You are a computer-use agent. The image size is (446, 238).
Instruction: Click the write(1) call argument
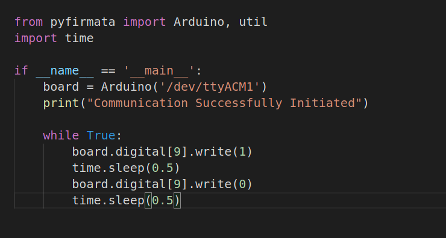242,152
